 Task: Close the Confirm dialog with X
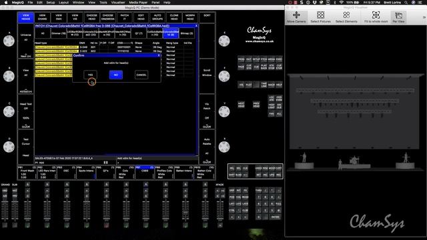[159, 55]
